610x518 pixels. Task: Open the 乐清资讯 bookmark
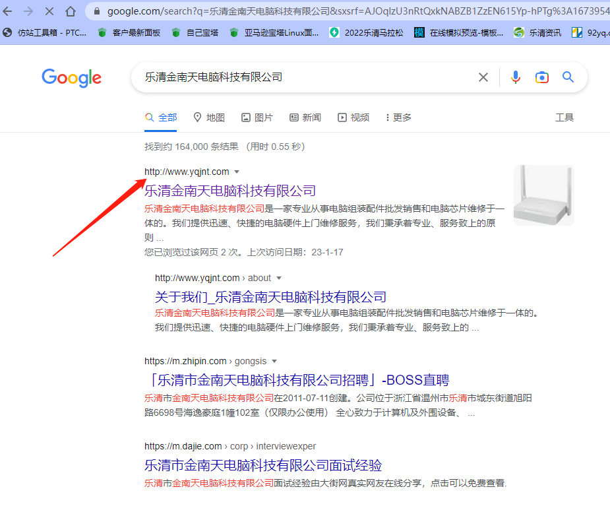tap(537, 33)
